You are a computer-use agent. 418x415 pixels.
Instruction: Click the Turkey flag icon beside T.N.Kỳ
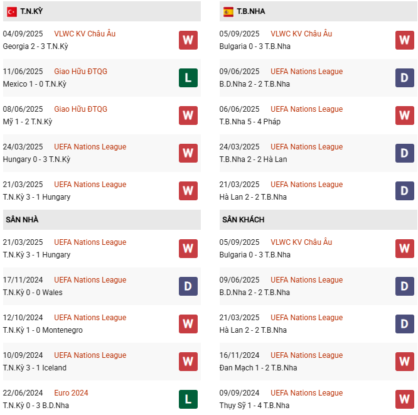coord(12,11)
